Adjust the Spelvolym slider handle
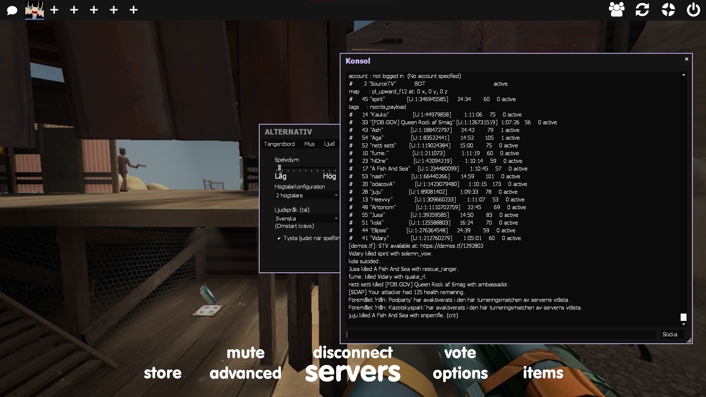706x397 pixels. pos(279,168)
